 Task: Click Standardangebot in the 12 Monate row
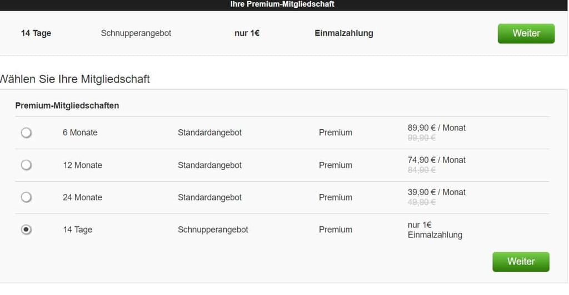click(x=209, y=165)
